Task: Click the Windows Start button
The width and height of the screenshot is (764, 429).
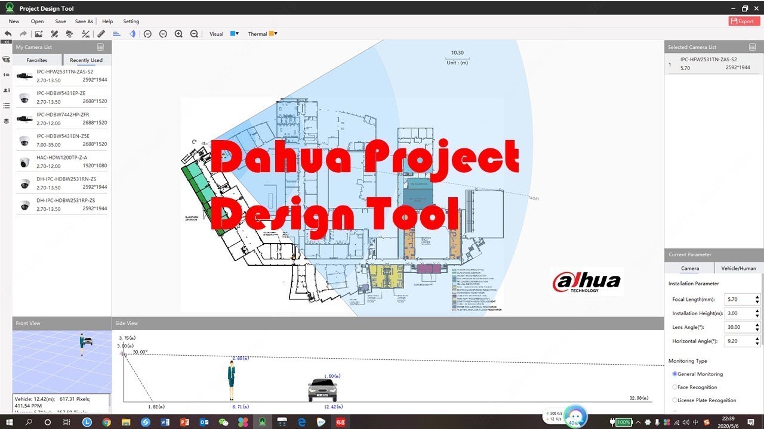Action: [10, 422]
